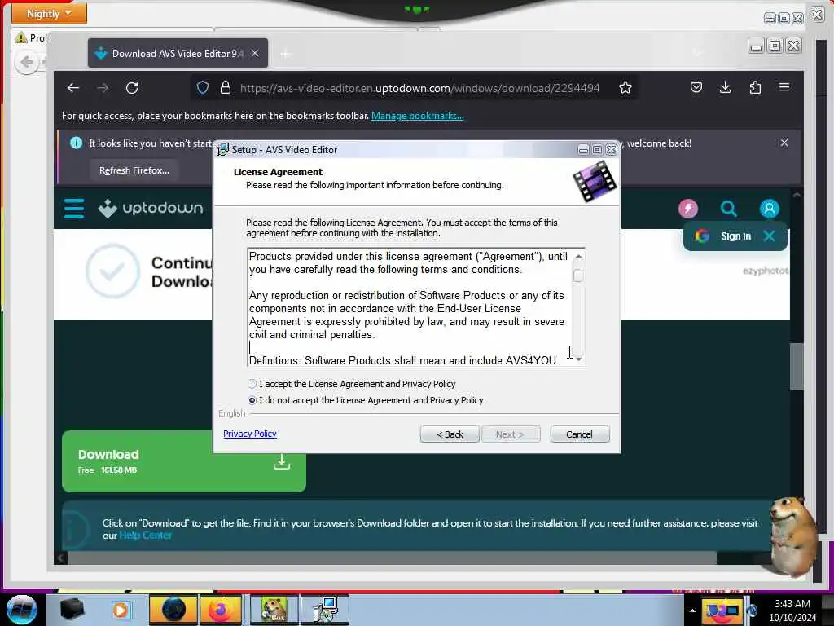Select I accept the License Agreement radio button
Screen dimensions: 834x626
(x=252, y=384)
